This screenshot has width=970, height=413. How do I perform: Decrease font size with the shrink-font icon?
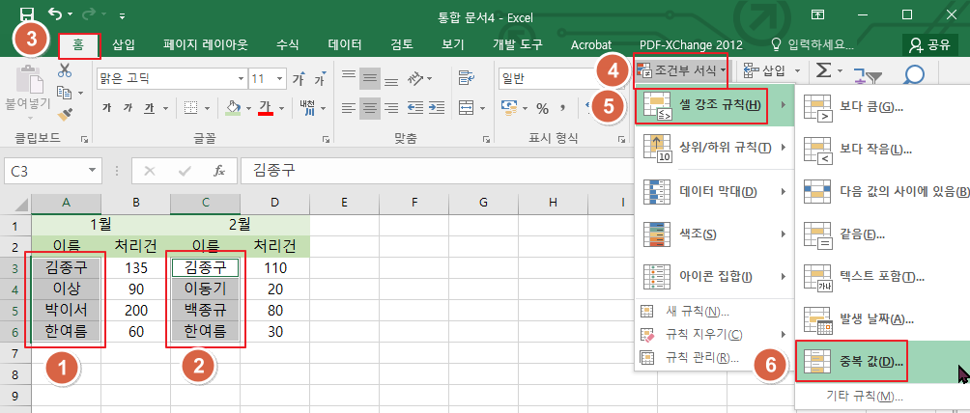319,79
